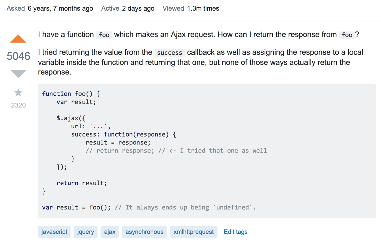Click the question title text about Ajax

click(x=190, y=35)
